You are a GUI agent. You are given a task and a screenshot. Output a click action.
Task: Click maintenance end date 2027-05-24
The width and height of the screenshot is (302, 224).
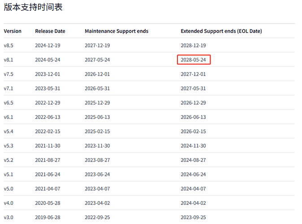pos(97,60)
